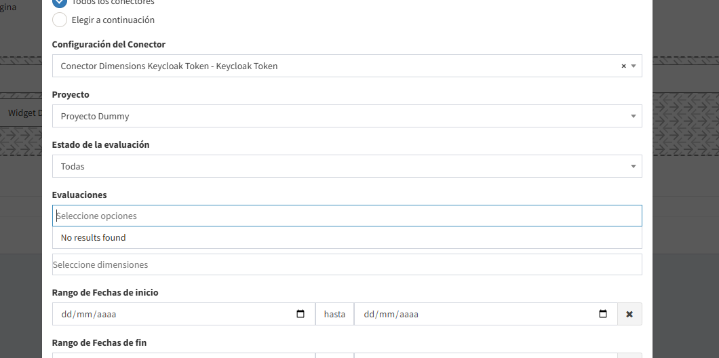
Task: Clear the Keycloak Token connector selection (×)
Action: click(623, 66)
